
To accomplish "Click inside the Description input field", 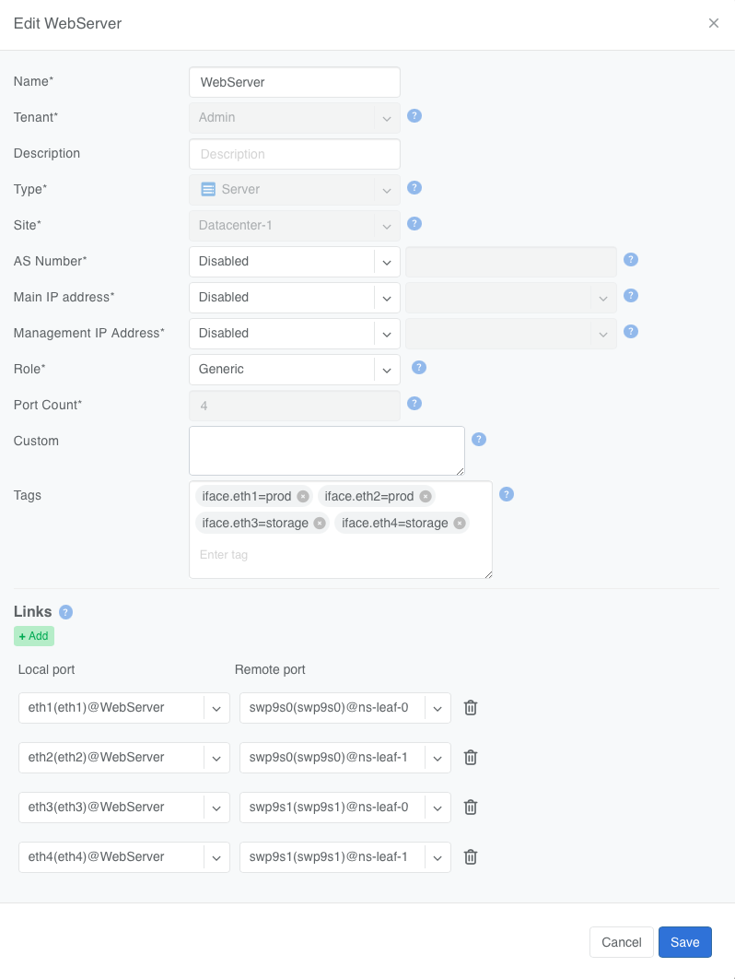I will [x=294, y=153].
